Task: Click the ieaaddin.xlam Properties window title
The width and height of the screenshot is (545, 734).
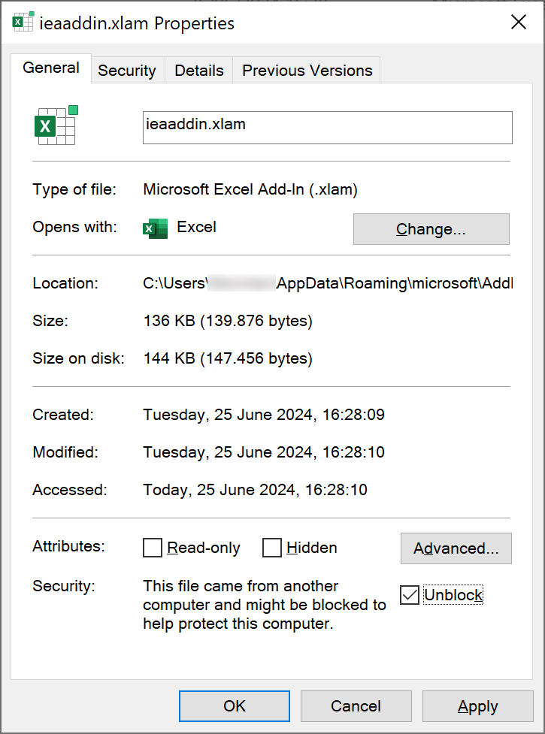Action: [137, 23]
